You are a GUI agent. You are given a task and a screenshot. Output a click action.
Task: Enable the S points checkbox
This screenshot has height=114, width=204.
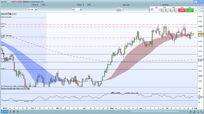196,8
